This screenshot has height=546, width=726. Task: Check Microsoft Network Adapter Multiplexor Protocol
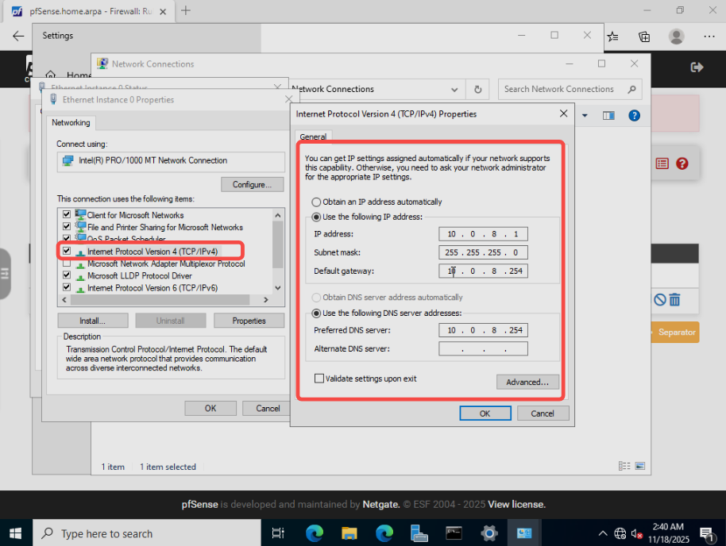coord(67,263)
